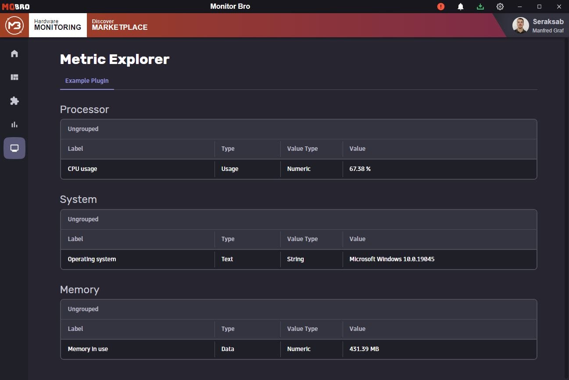The image size is (569, 380).
Task: Click the Data type cell
Action: [228, 349]
